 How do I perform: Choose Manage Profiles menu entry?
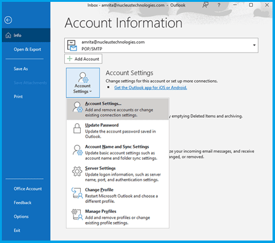[118, 217]
